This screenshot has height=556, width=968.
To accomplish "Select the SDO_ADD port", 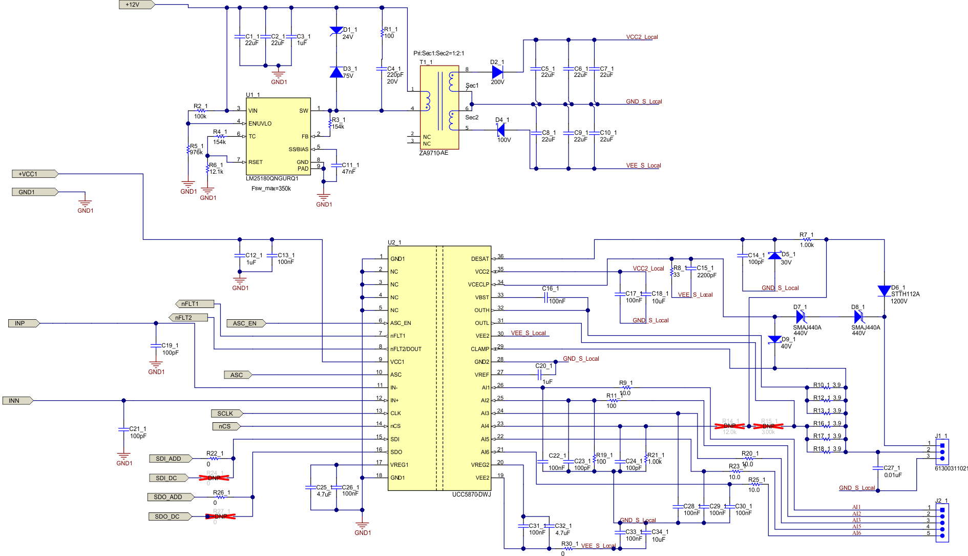I will [172, 497].
